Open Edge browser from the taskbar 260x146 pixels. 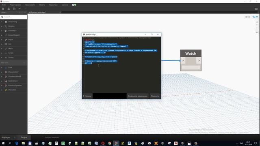17,143
